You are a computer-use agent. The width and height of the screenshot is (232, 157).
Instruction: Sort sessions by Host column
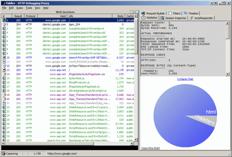52,16
